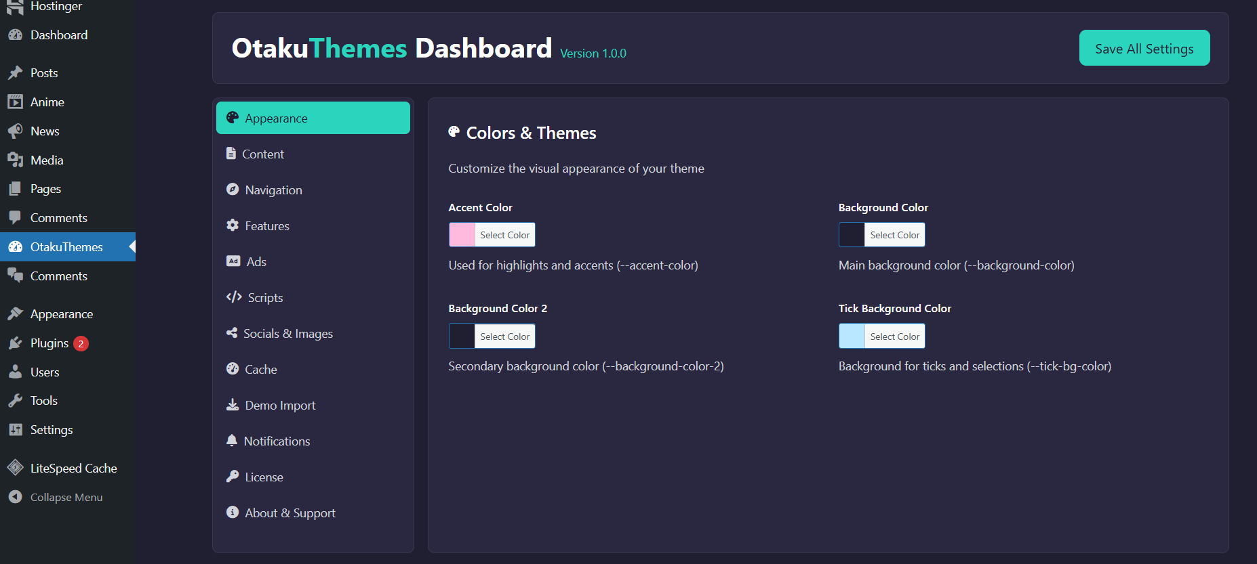Select Color button for Tick Background Color
This screenshot has height=564, width=1257.
pos(895,337)
